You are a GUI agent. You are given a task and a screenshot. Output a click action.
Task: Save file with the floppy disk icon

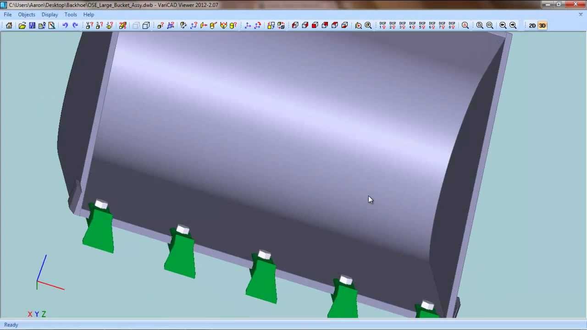[32, 26]
